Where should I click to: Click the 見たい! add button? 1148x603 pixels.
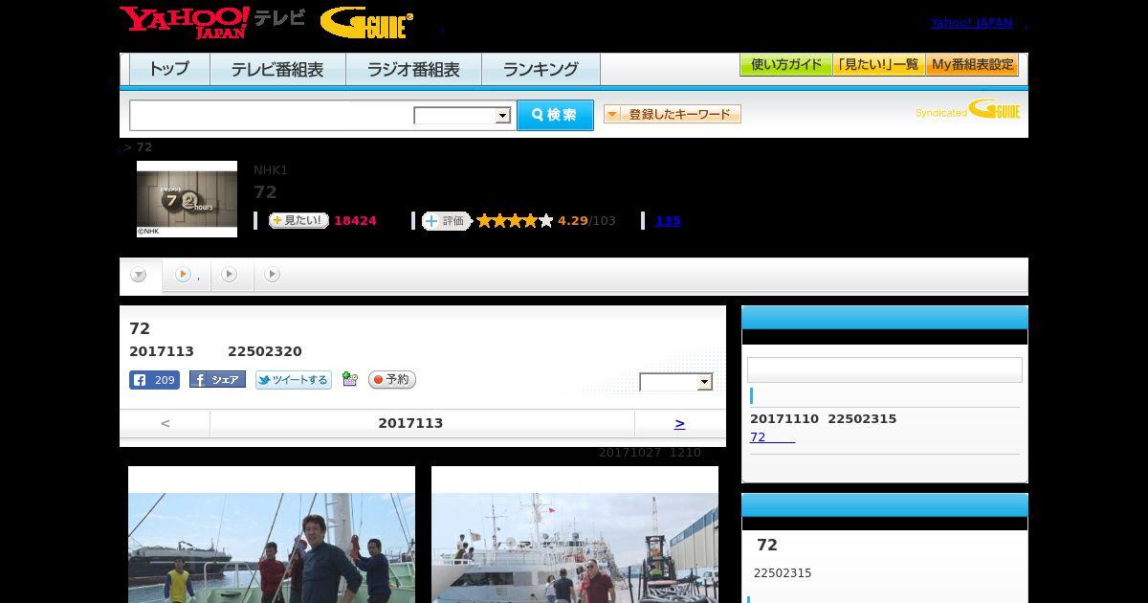[298, 220]
